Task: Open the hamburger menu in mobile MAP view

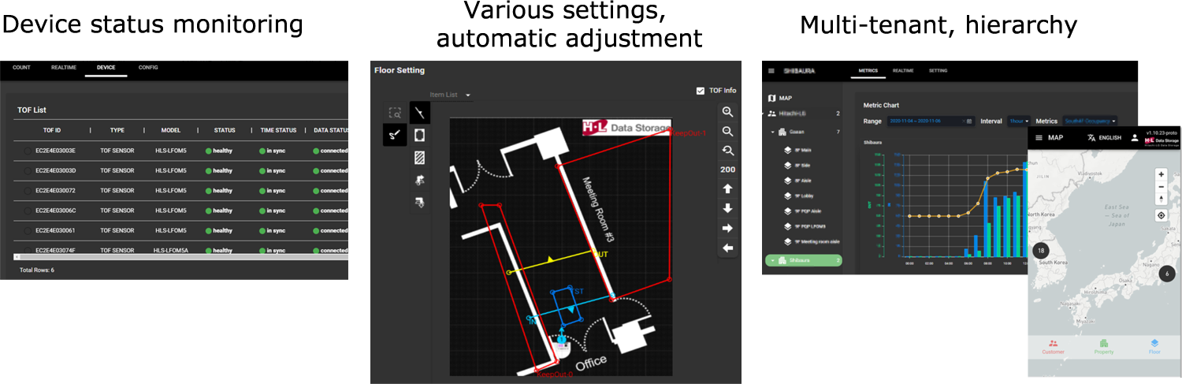Action: (x=1039, y=137)
